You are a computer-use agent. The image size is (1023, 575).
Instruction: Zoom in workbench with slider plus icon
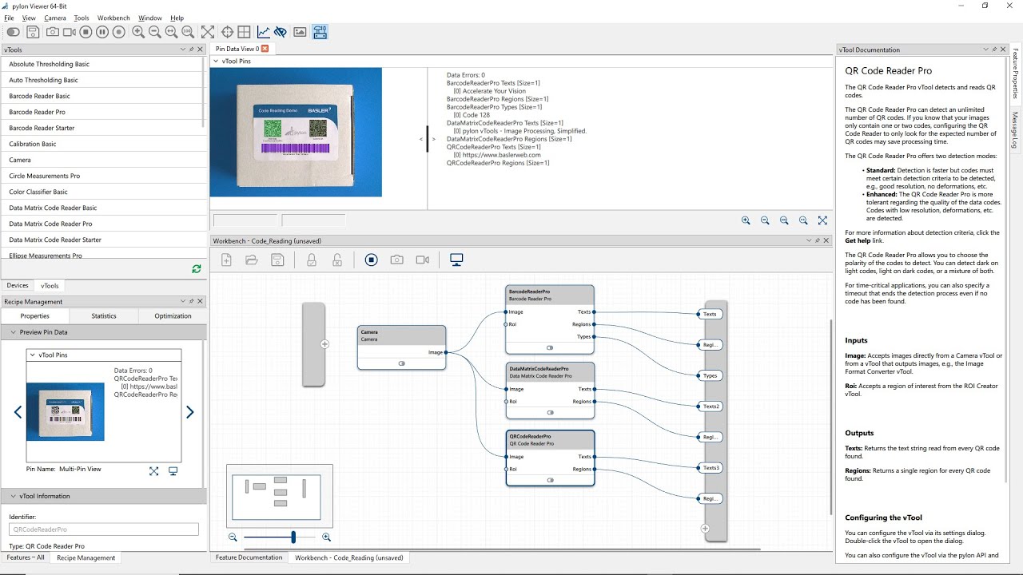(326, 537)
